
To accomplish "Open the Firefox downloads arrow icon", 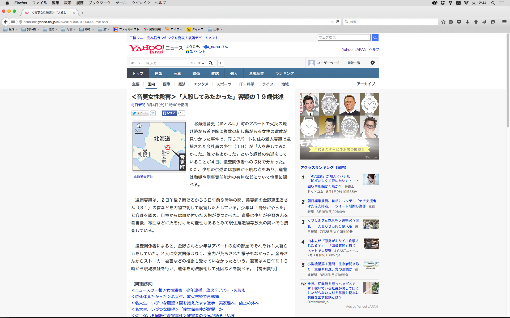I will tap(467, 22).
